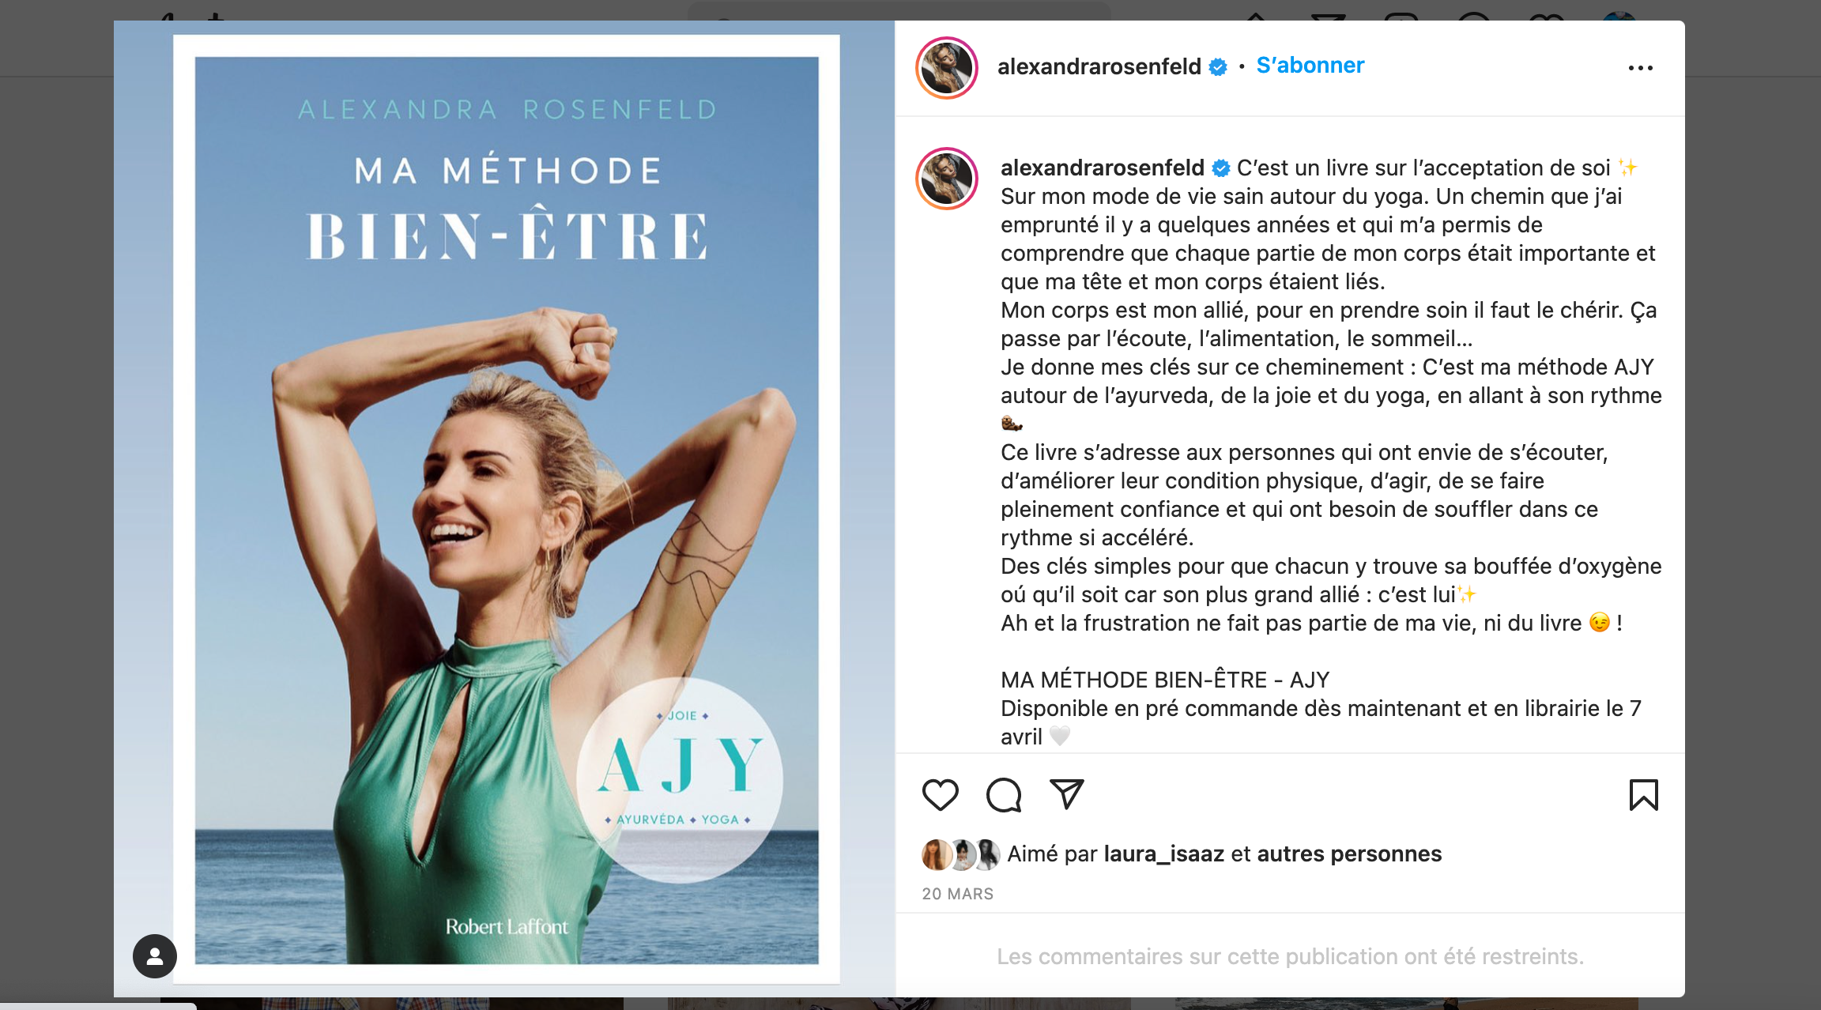Open the post permalink via the 20 MARS date
The image size is (1821, 1010).
957,894
